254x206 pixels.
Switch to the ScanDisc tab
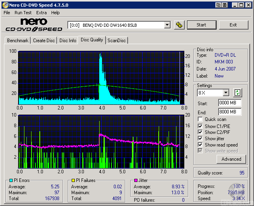[117, 41]
